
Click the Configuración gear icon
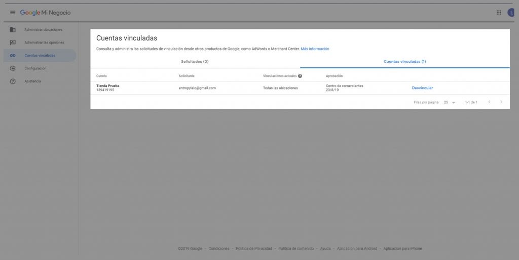click(x=13, y=68)
